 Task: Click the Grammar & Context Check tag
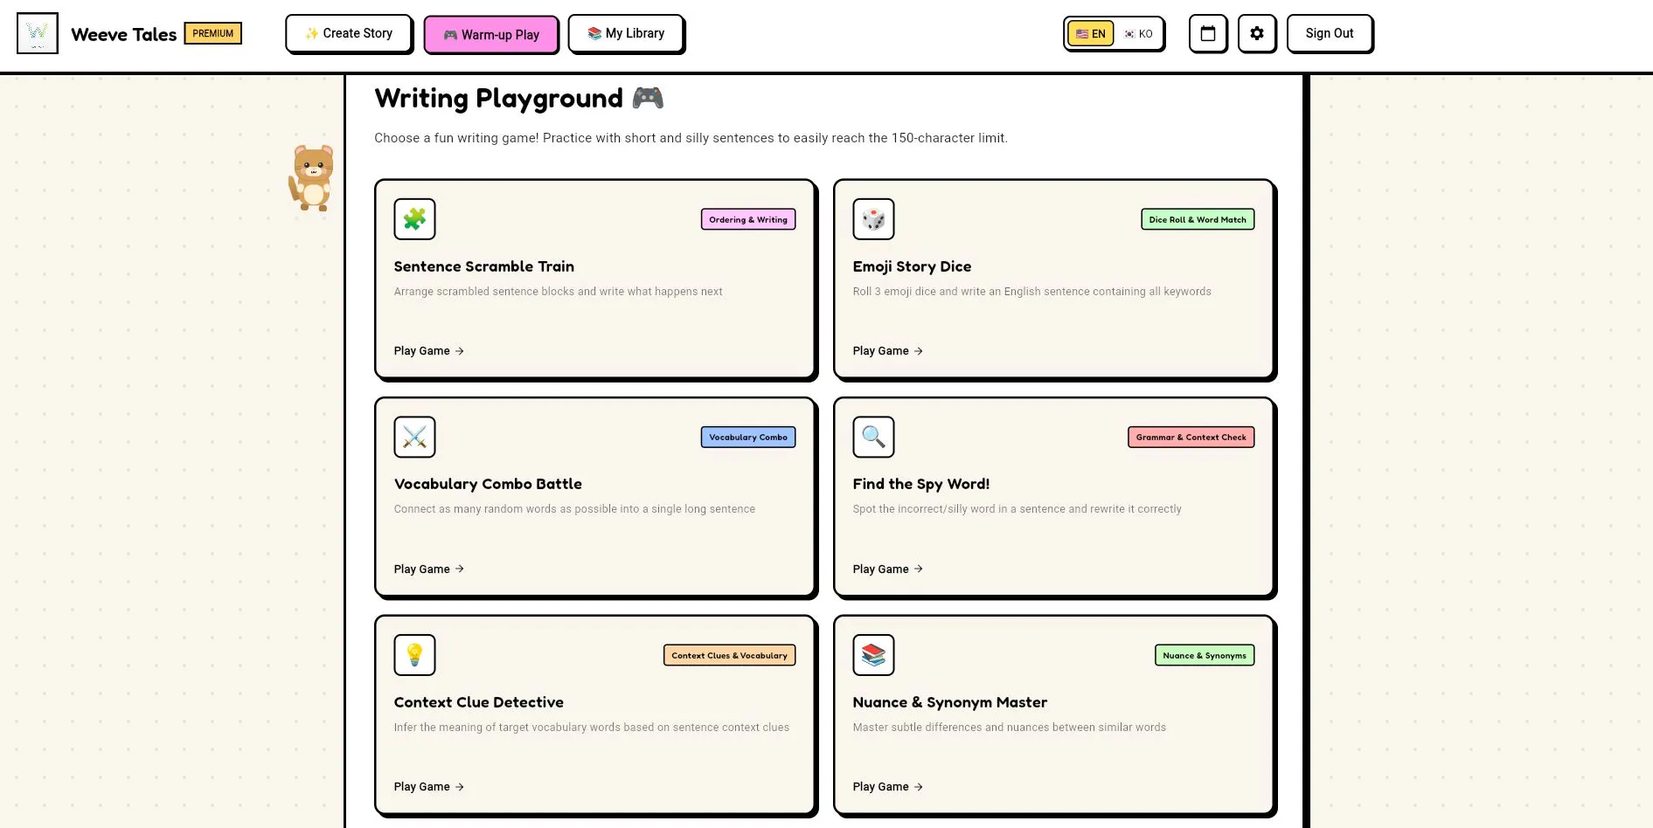[1191, 437]
